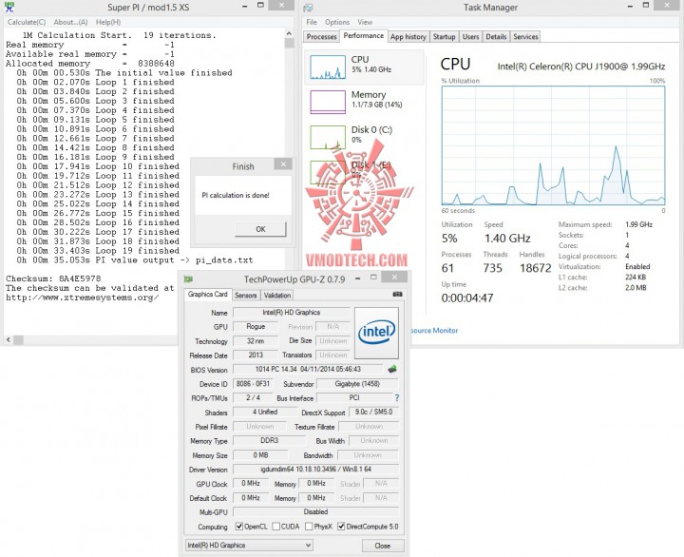Image resolution: width=684 pixels, height=557 pixels.
Task: Click the CPU utilization graph
Action: point(553,145)
